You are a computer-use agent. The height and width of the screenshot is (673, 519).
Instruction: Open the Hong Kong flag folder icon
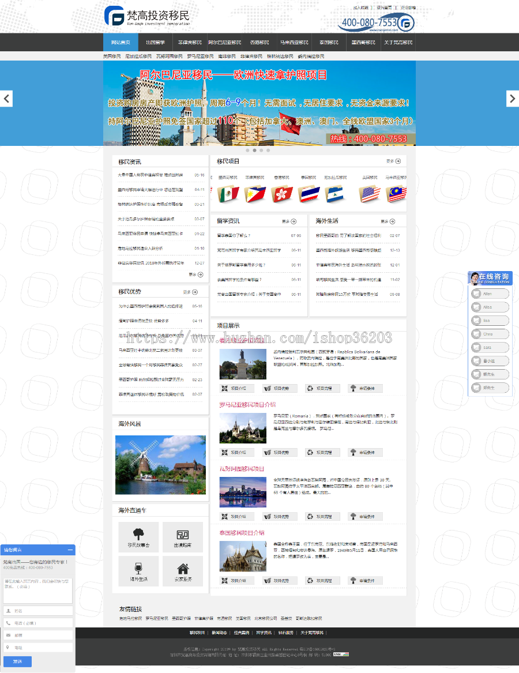[281, 194]
